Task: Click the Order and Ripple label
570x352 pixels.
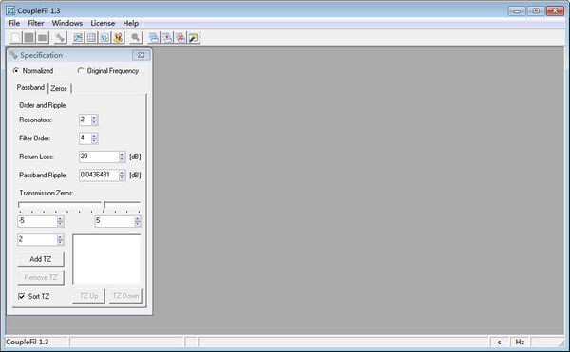Action: pos(43,105)
